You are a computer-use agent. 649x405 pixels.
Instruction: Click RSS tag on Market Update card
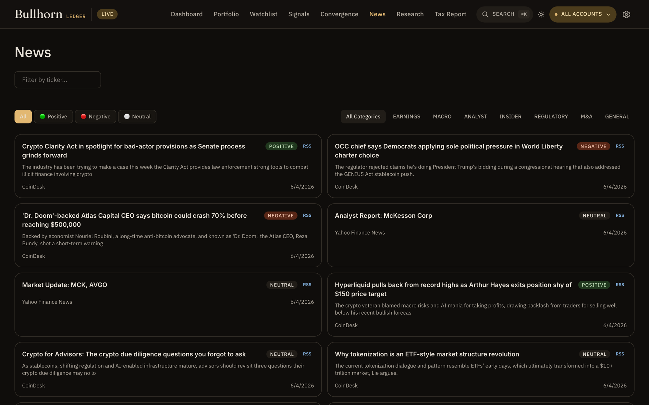[307, 285]
